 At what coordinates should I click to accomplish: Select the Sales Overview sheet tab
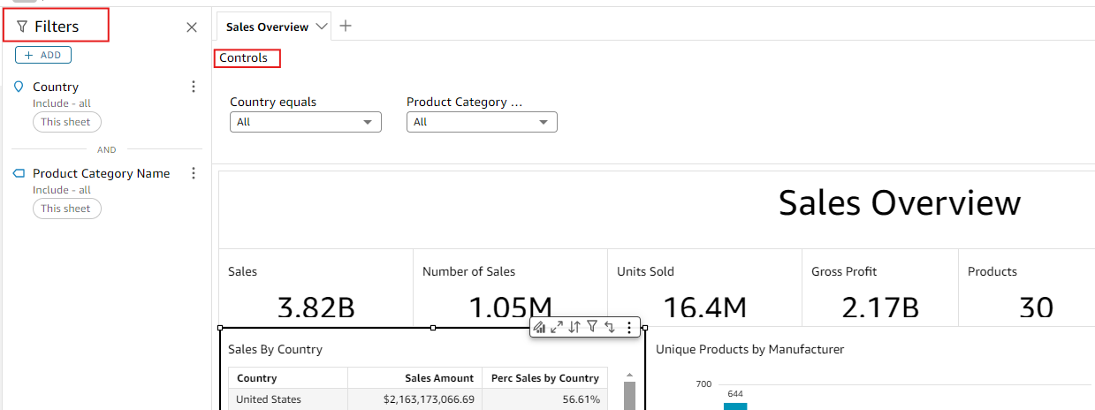coord(267,27)
